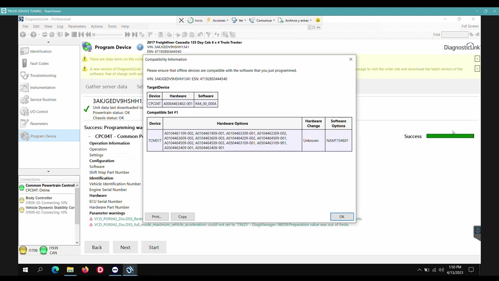Open I/O Control in the sidebar
499x281 pixels.
tap(39, 112)
